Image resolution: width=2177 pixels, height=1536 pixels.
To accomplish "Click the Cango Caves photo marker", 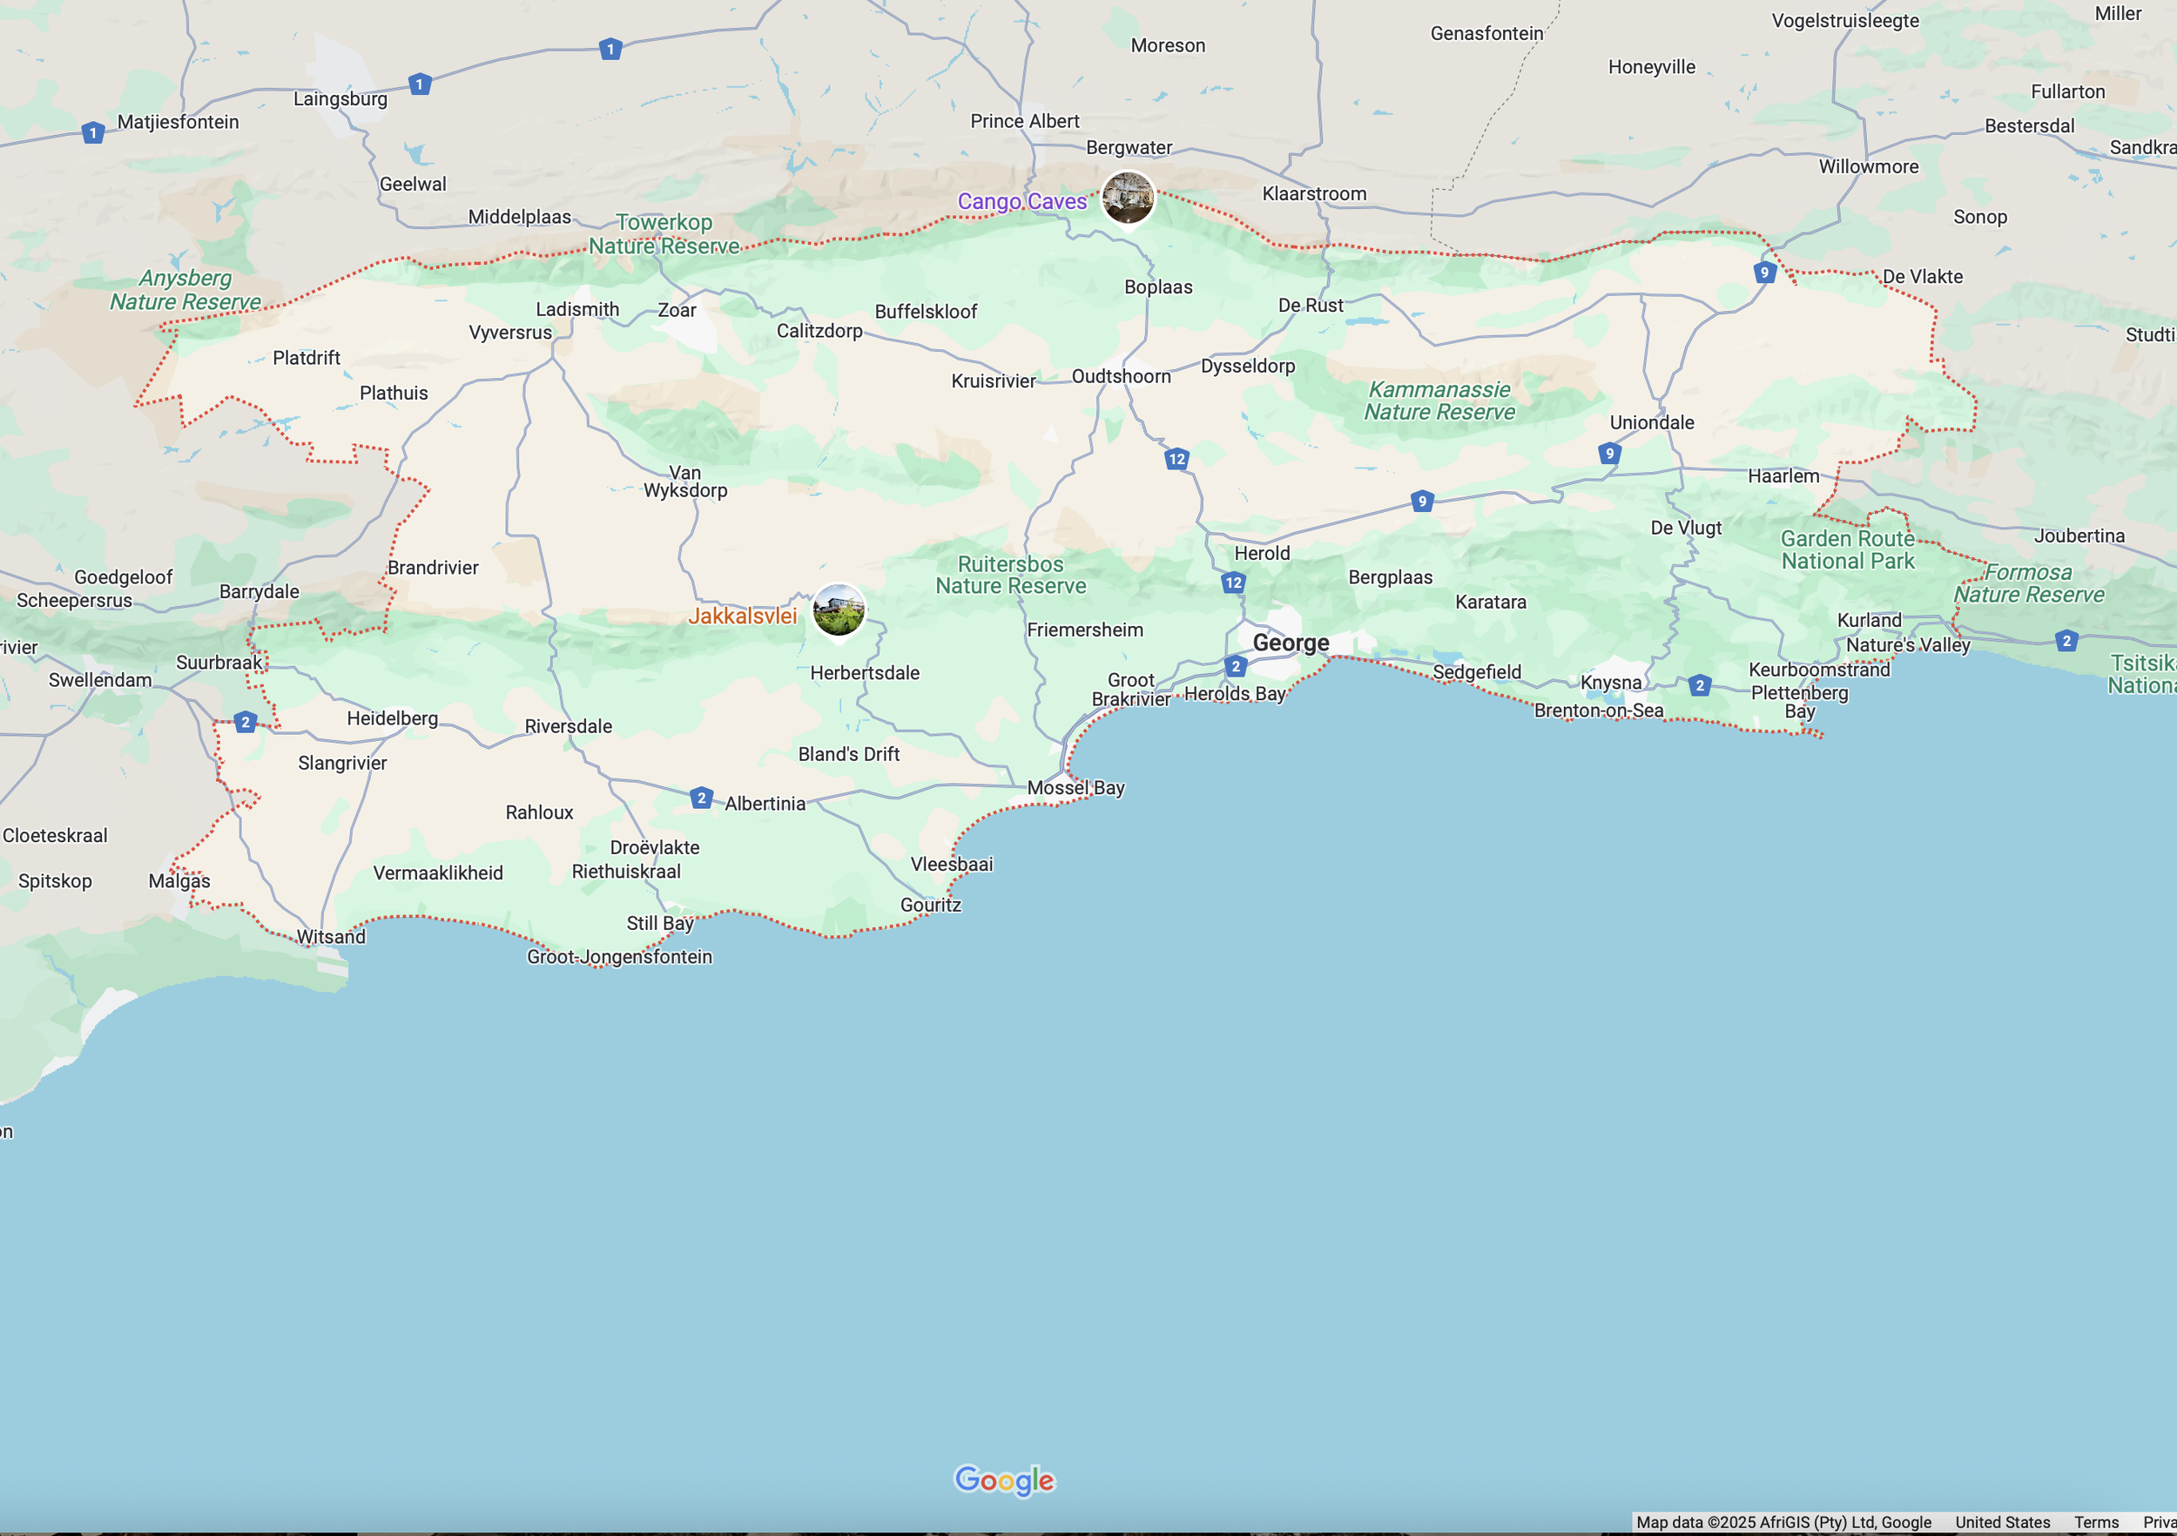I will coord(1128,197).
